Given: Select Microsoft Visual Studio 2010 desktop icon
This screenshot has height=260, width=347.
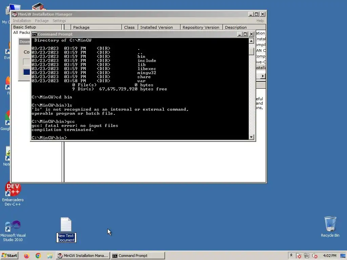Looking at the screenshot, I should pyautogui.click(x=13, y=231).
